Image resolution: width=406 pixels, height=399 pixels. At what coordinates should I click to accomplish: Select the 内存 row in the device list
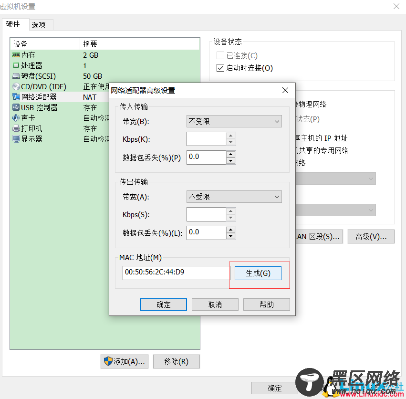tap(105, 55)
